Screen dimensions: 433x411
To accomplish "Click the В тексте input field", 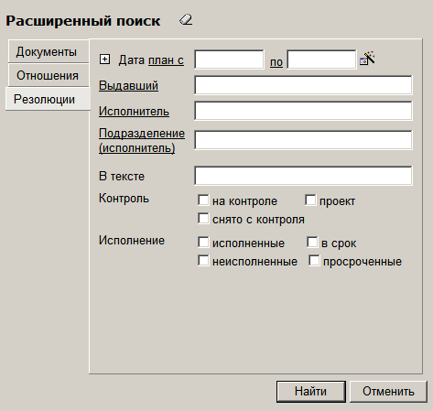I will click(x=303, y=176).
